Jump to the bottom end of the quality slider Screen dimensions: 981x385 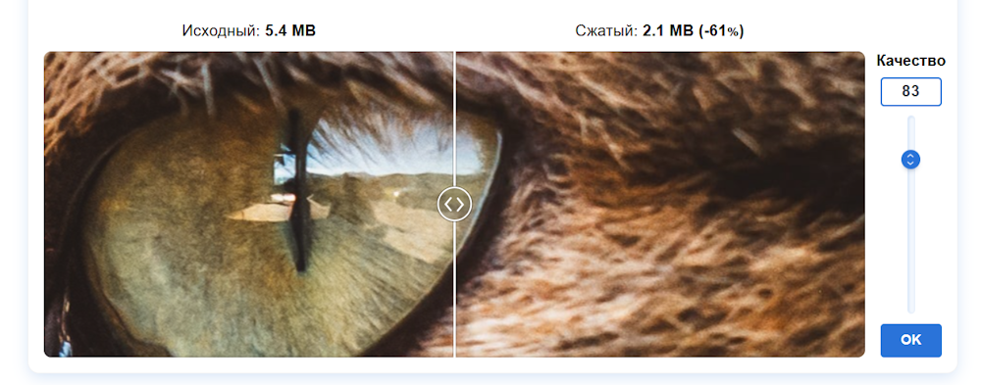coord(911,310)
